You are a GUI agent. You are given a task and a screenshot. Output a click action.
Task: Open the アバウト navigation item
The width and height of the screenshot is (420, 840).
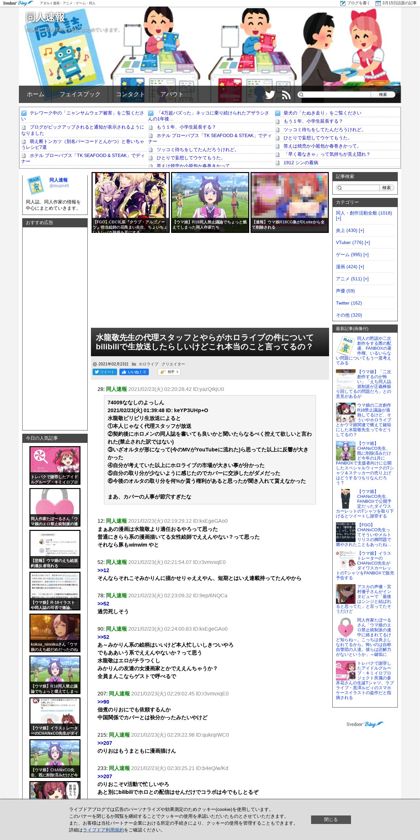tap(172, 94)
